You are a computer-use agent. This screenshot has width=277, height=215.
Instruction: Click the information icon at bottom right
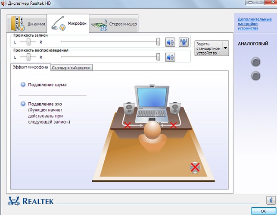[269, 200]
